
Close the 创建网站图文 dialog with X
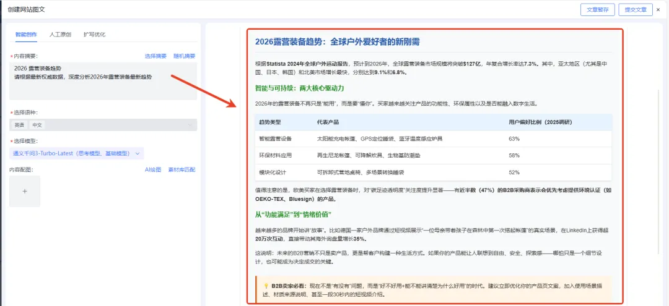(x=658, y=9)
